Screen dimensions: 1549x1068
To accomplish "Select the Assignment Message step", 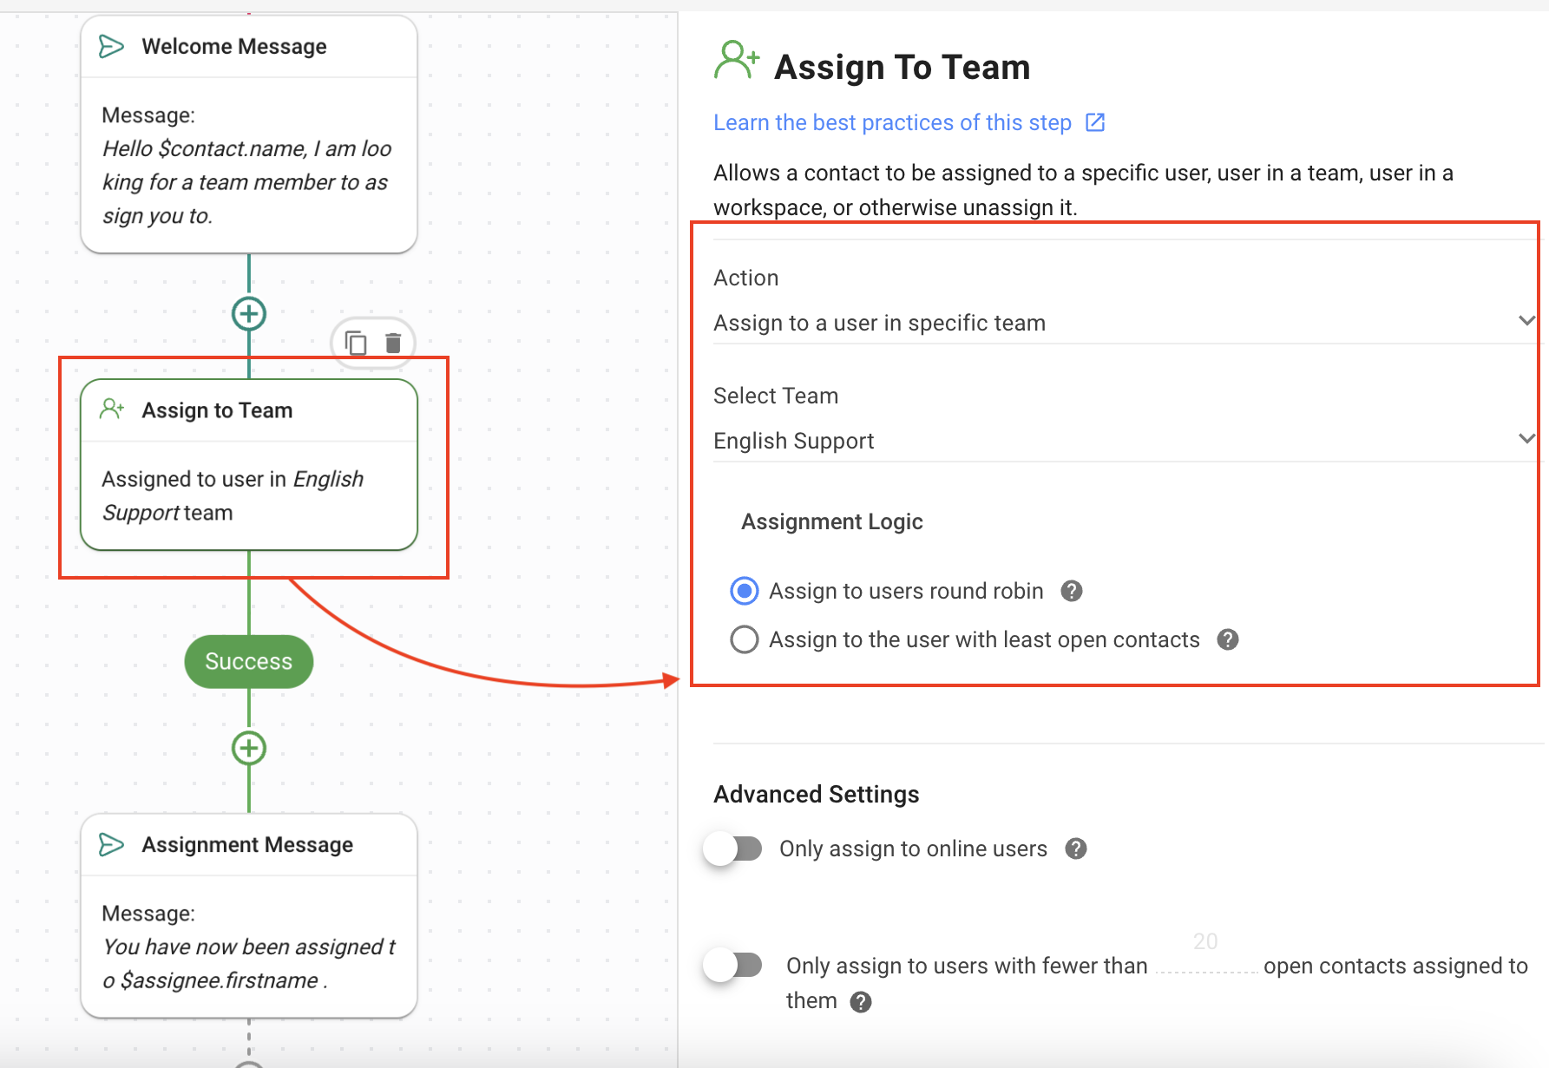I will (249, 915).
